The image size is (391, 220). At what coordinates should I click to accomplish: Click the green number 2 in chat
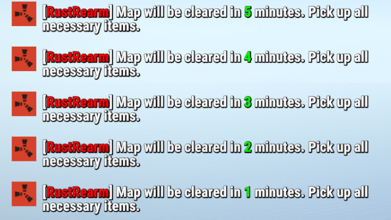248,147
